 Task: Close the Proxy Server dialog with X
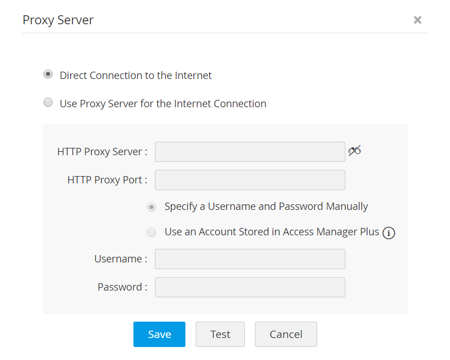coord(418,20)
